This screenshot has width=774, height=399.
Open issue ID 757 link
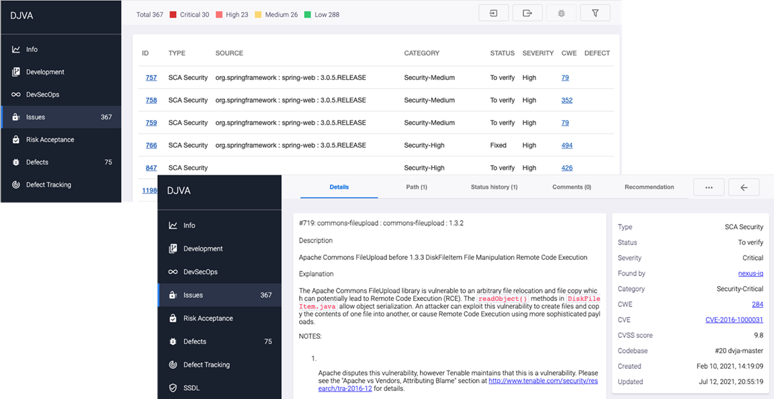[x=151, y=78]
